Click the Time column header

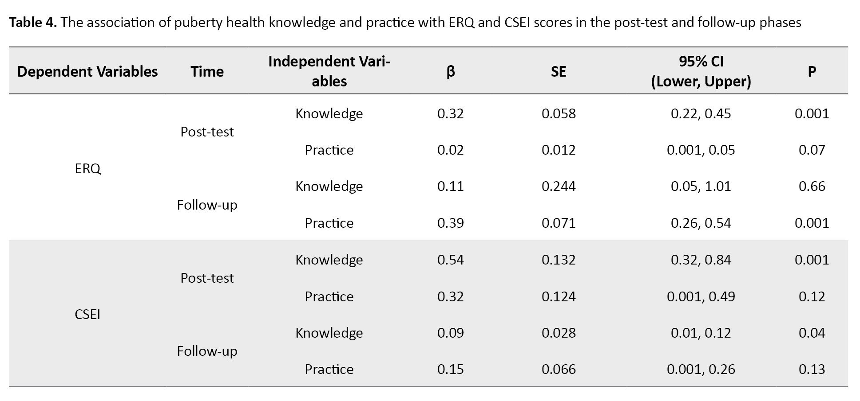(207, 71)
